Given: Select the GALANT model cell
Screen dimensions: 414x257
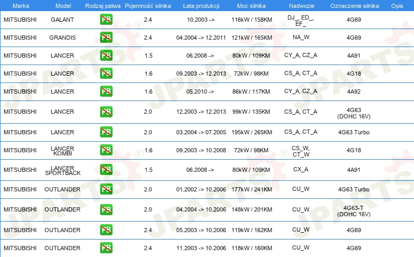Looking at the screenshot, I should coord(62,20).
